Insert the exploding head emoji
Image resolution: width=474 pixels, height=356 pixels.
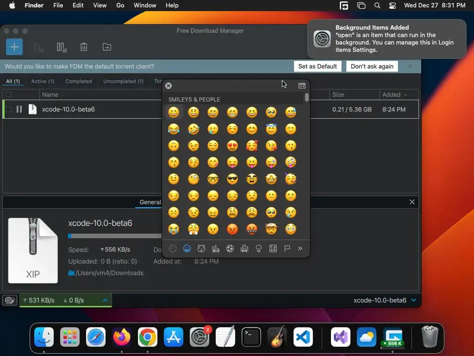[271, 229]
